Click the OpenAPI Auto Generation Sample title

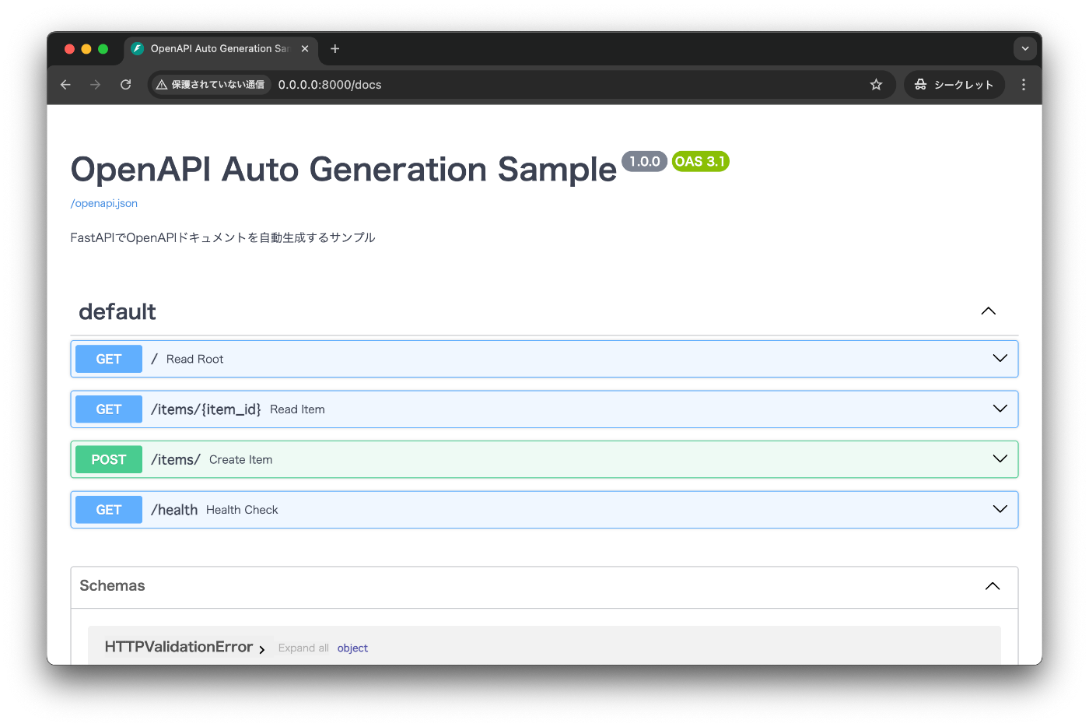pos(343,169)
